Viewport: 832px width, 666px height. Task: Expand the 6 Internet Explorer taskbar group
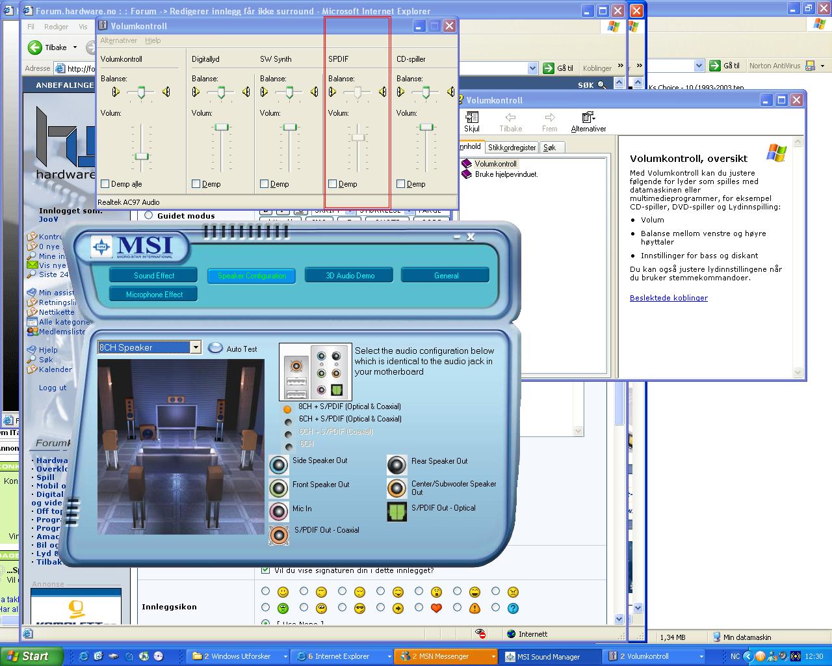coord(389,657)
